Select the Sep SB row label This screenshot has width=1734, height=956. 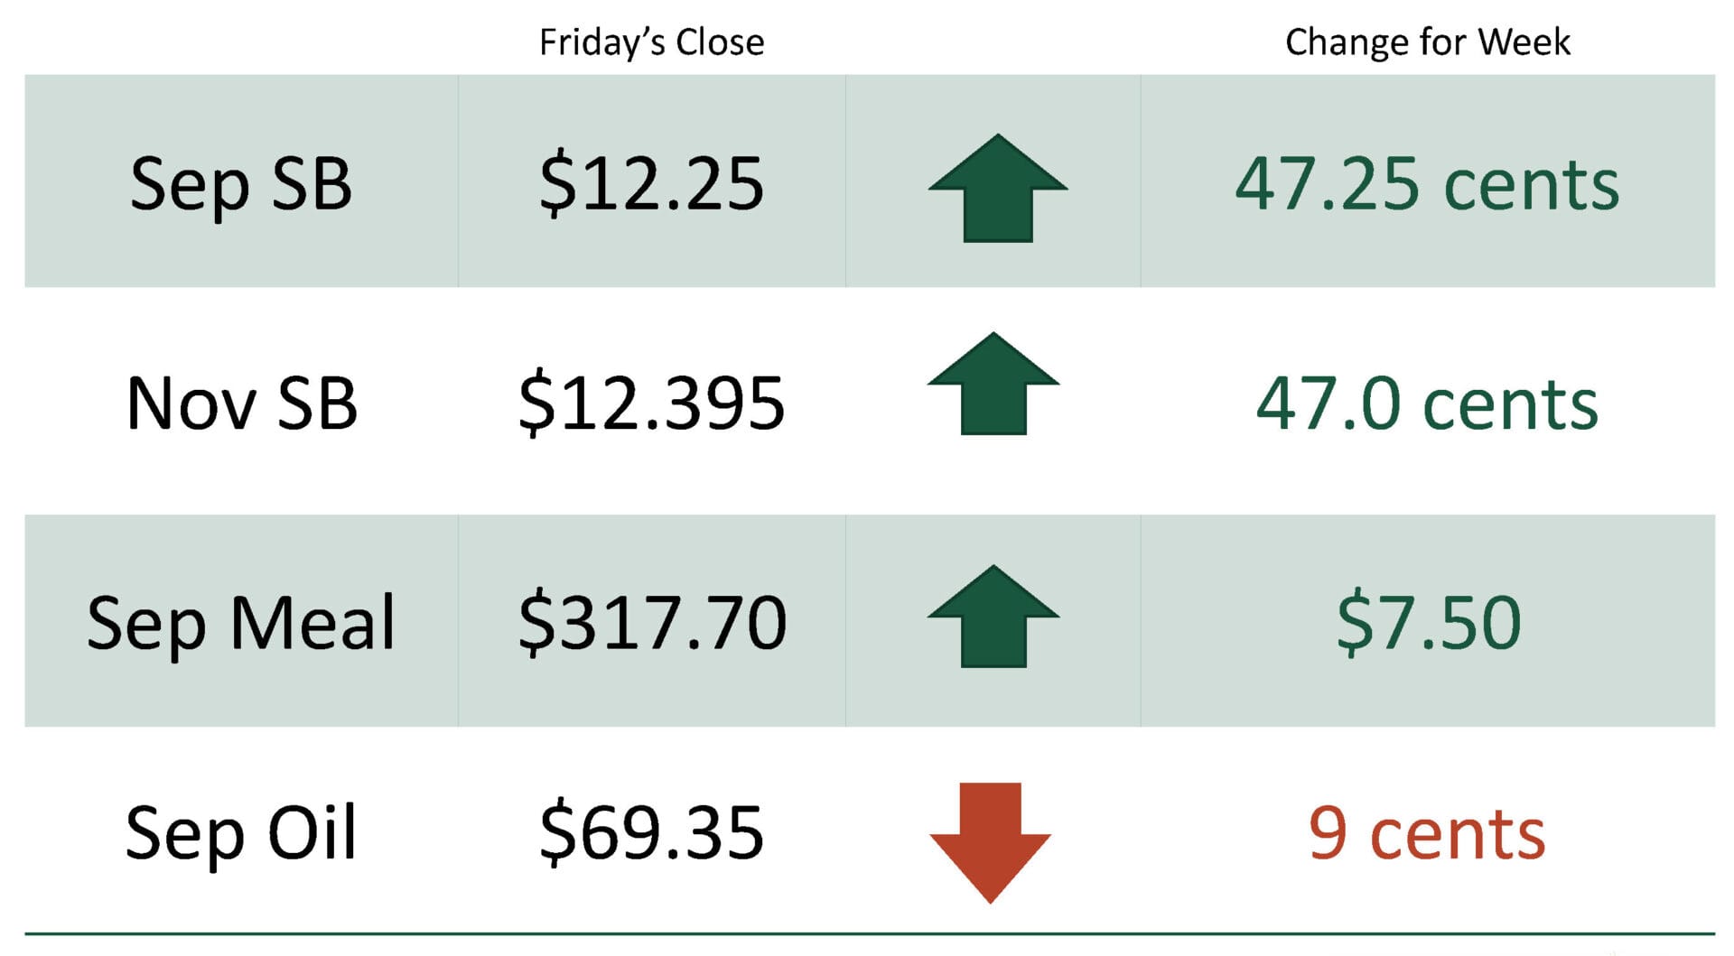pyautogui.click(x=241, y=184)
